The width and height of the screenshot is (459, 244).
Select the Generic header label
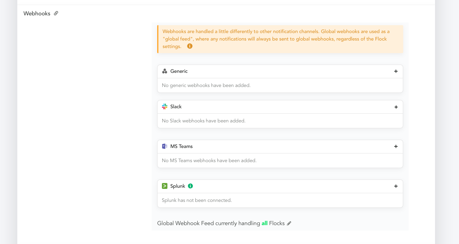pyautogui.click(x=179, y=71)
